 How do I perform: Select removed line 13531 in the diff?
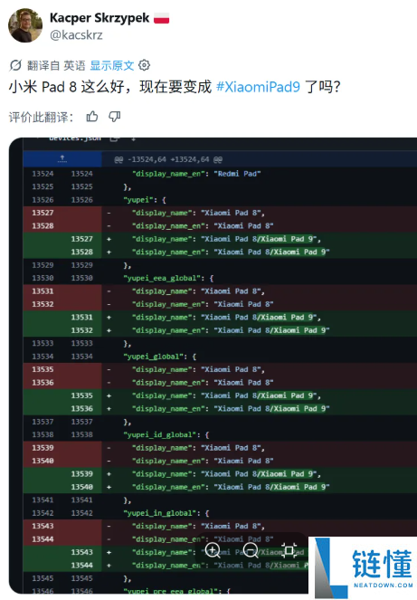click(220, 291)
